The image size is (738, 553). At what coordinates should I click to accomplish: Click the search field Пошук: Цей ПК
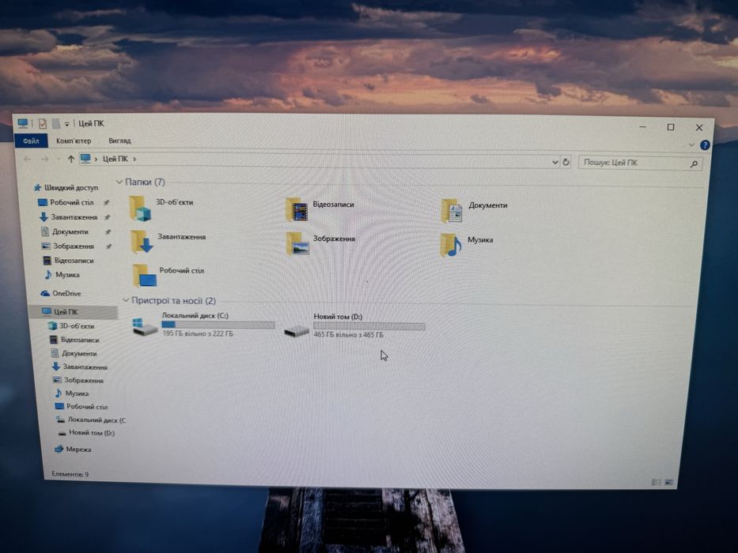point(635,163)
